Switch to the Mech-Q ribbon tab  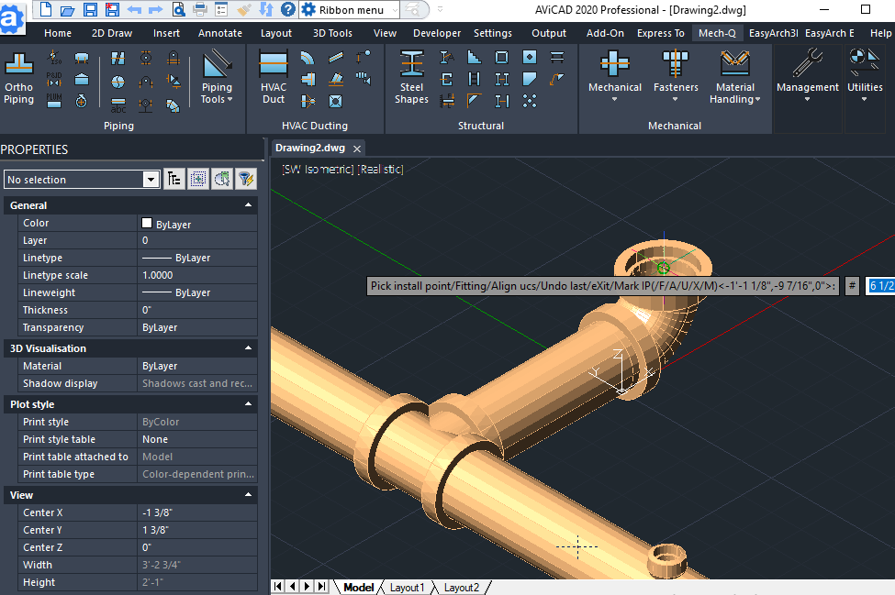point(717,32)
